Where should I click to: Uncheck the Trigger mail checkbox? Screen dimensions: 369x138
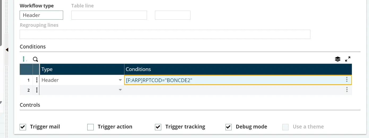pos(23,127)
